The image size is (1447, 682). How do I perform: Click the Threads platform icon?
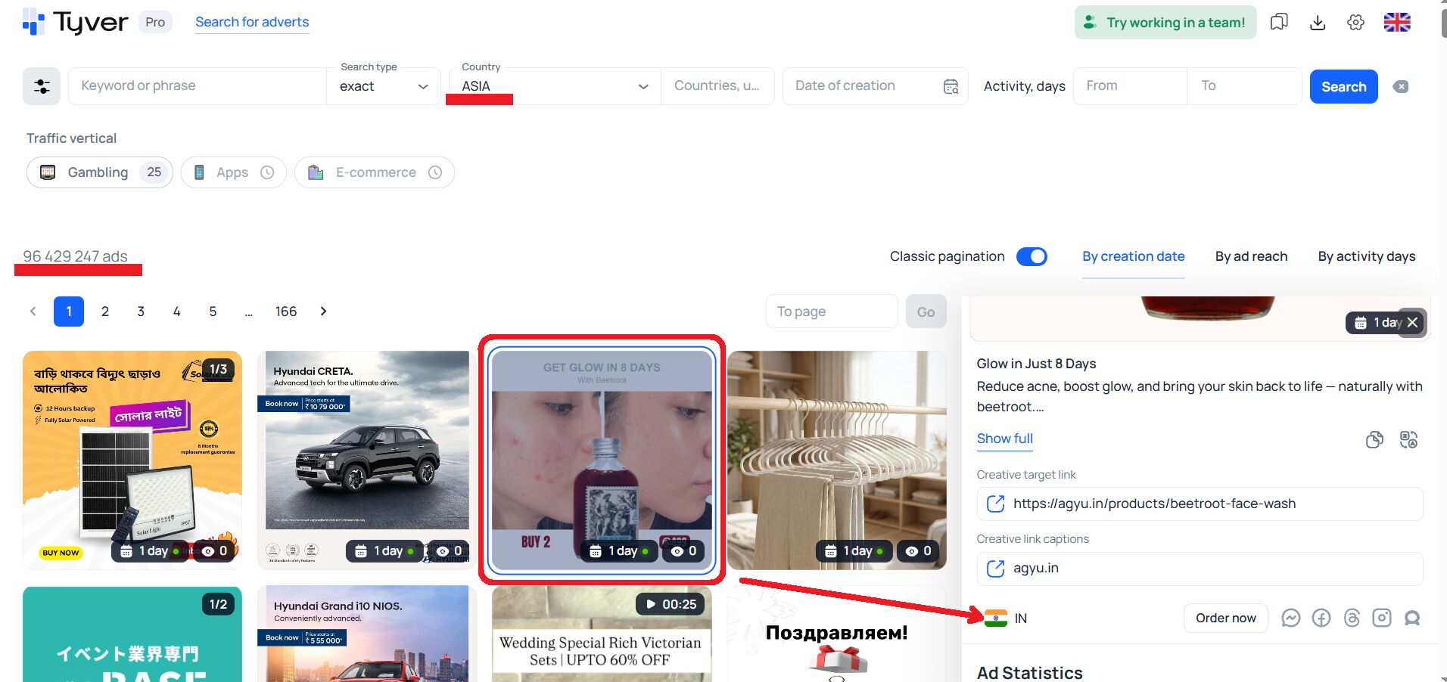point(1352,618)
